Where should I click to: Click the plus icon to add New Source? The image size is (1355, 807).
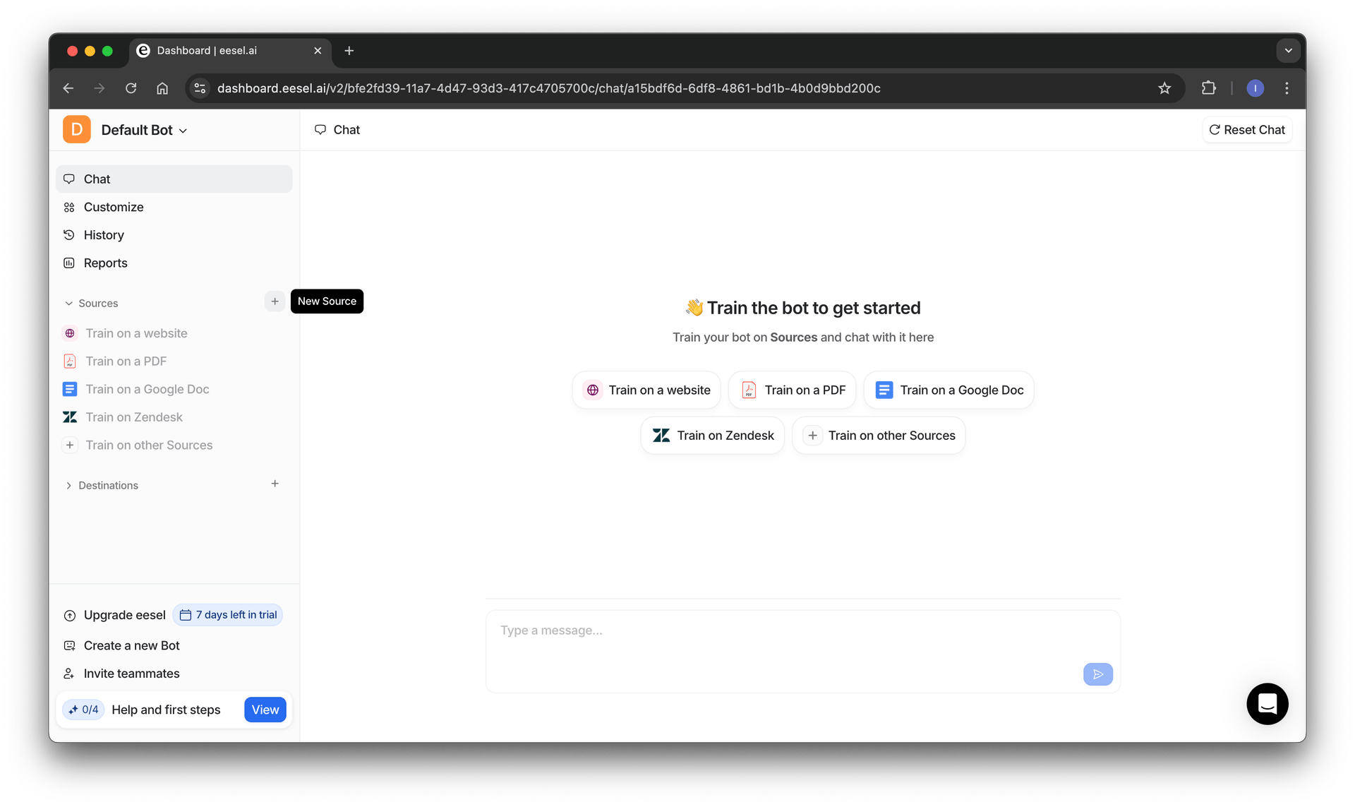275,301
